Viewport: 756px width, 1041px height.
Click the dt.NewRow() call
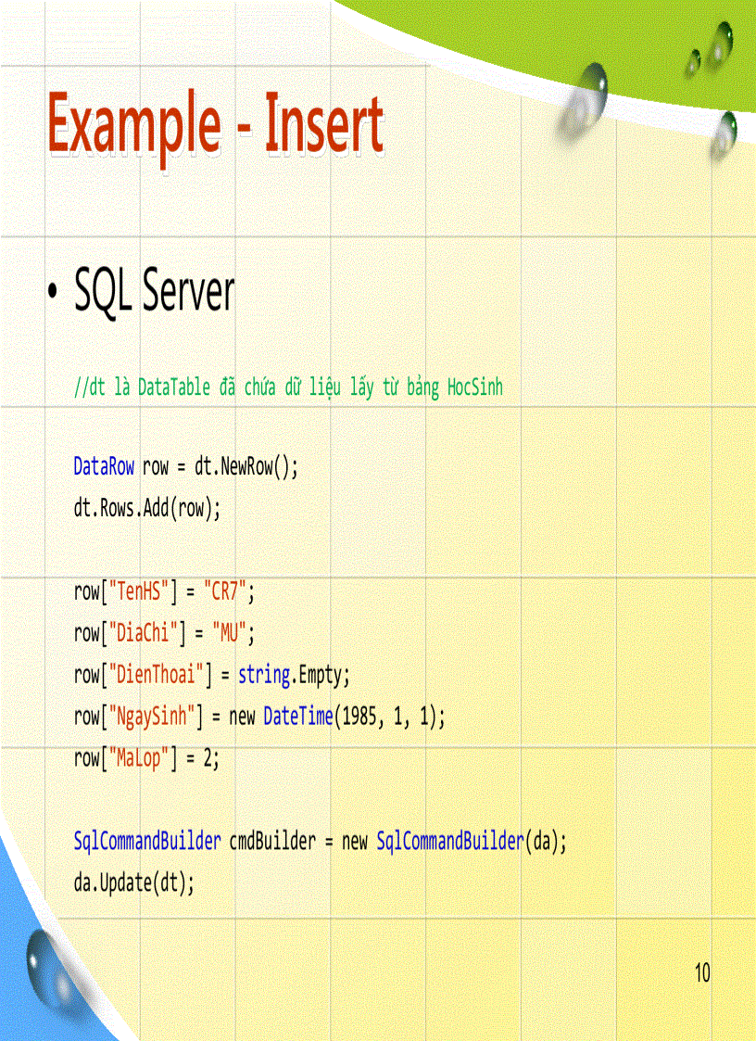[x=246, y=466]
